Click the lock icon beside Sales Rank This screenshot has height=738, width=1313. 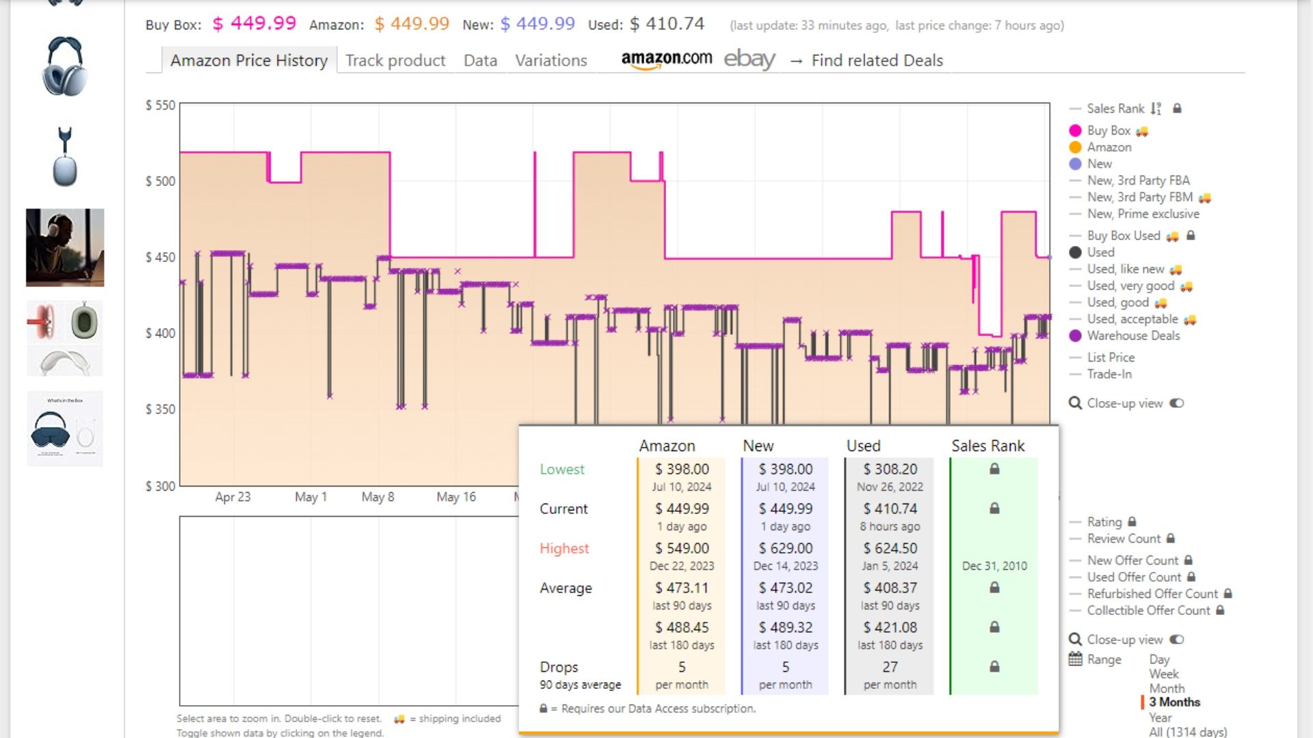click(x=1177, y=108)
